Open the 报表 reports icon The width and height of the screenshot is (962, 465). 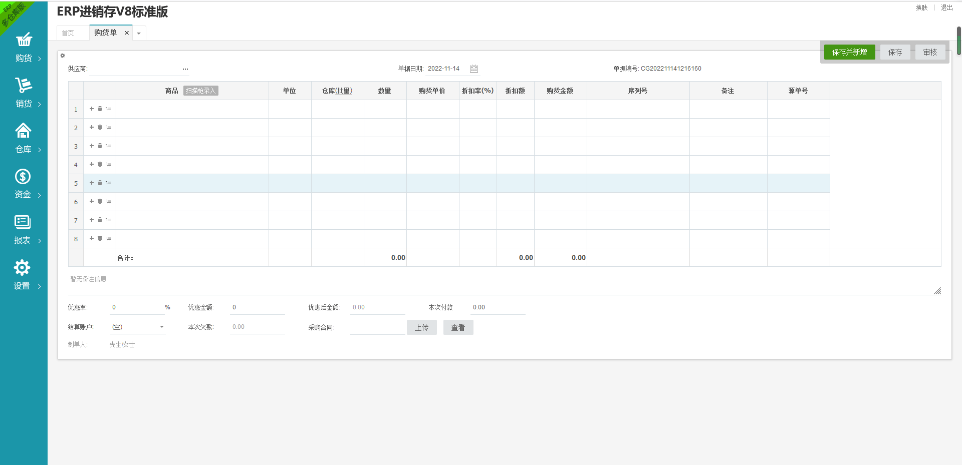click(23, 222)
